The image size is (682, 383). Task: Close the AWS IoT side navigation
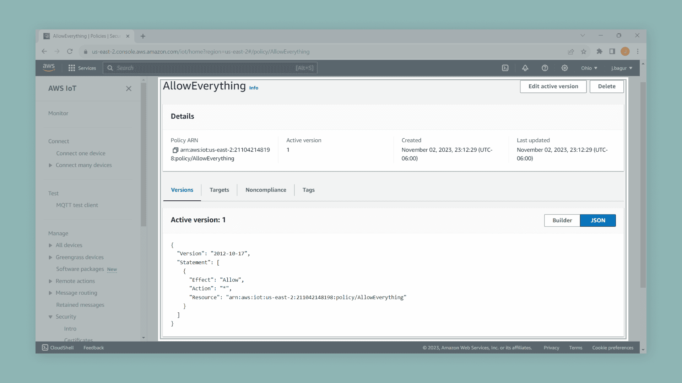129,89
